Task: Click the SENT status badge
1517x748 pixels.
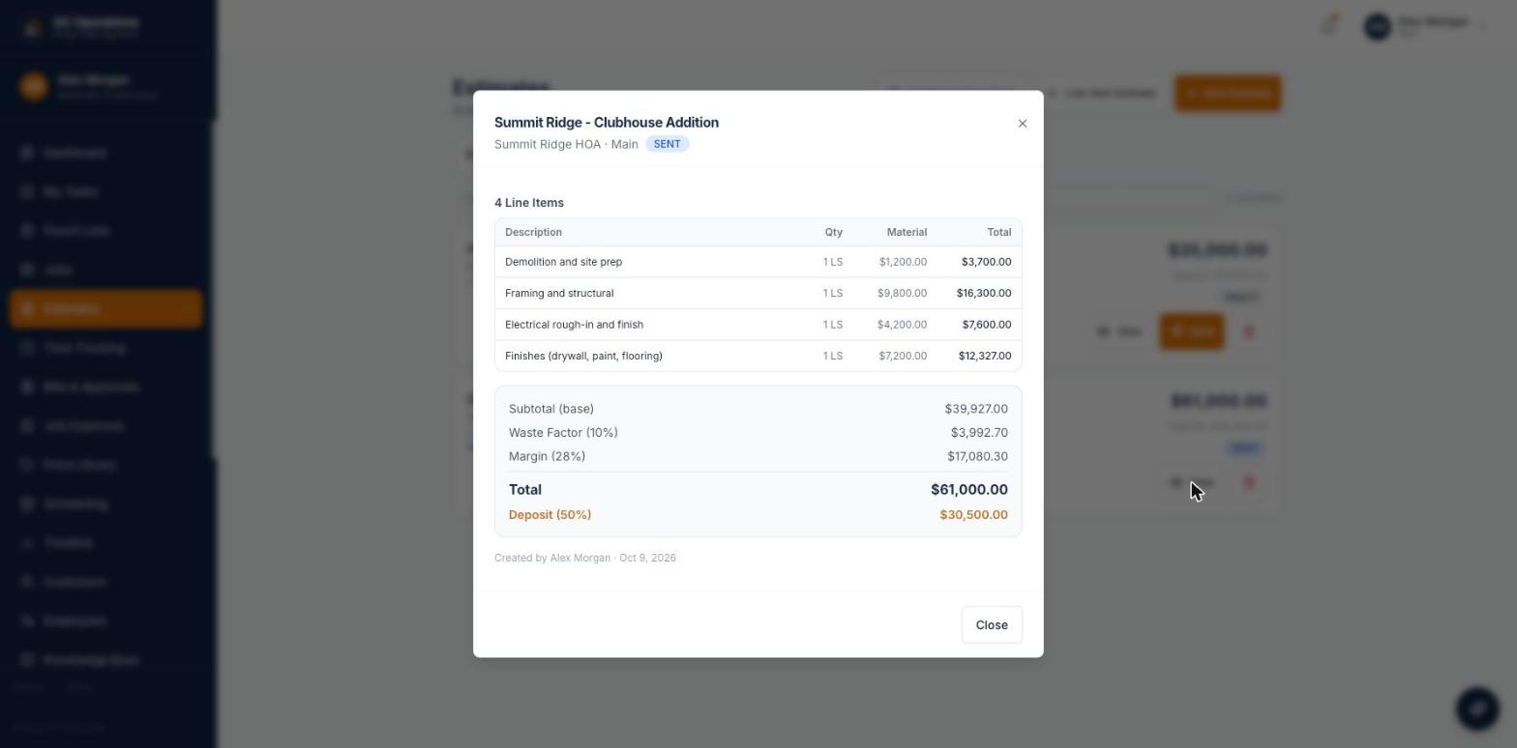Action: [667, 144]
